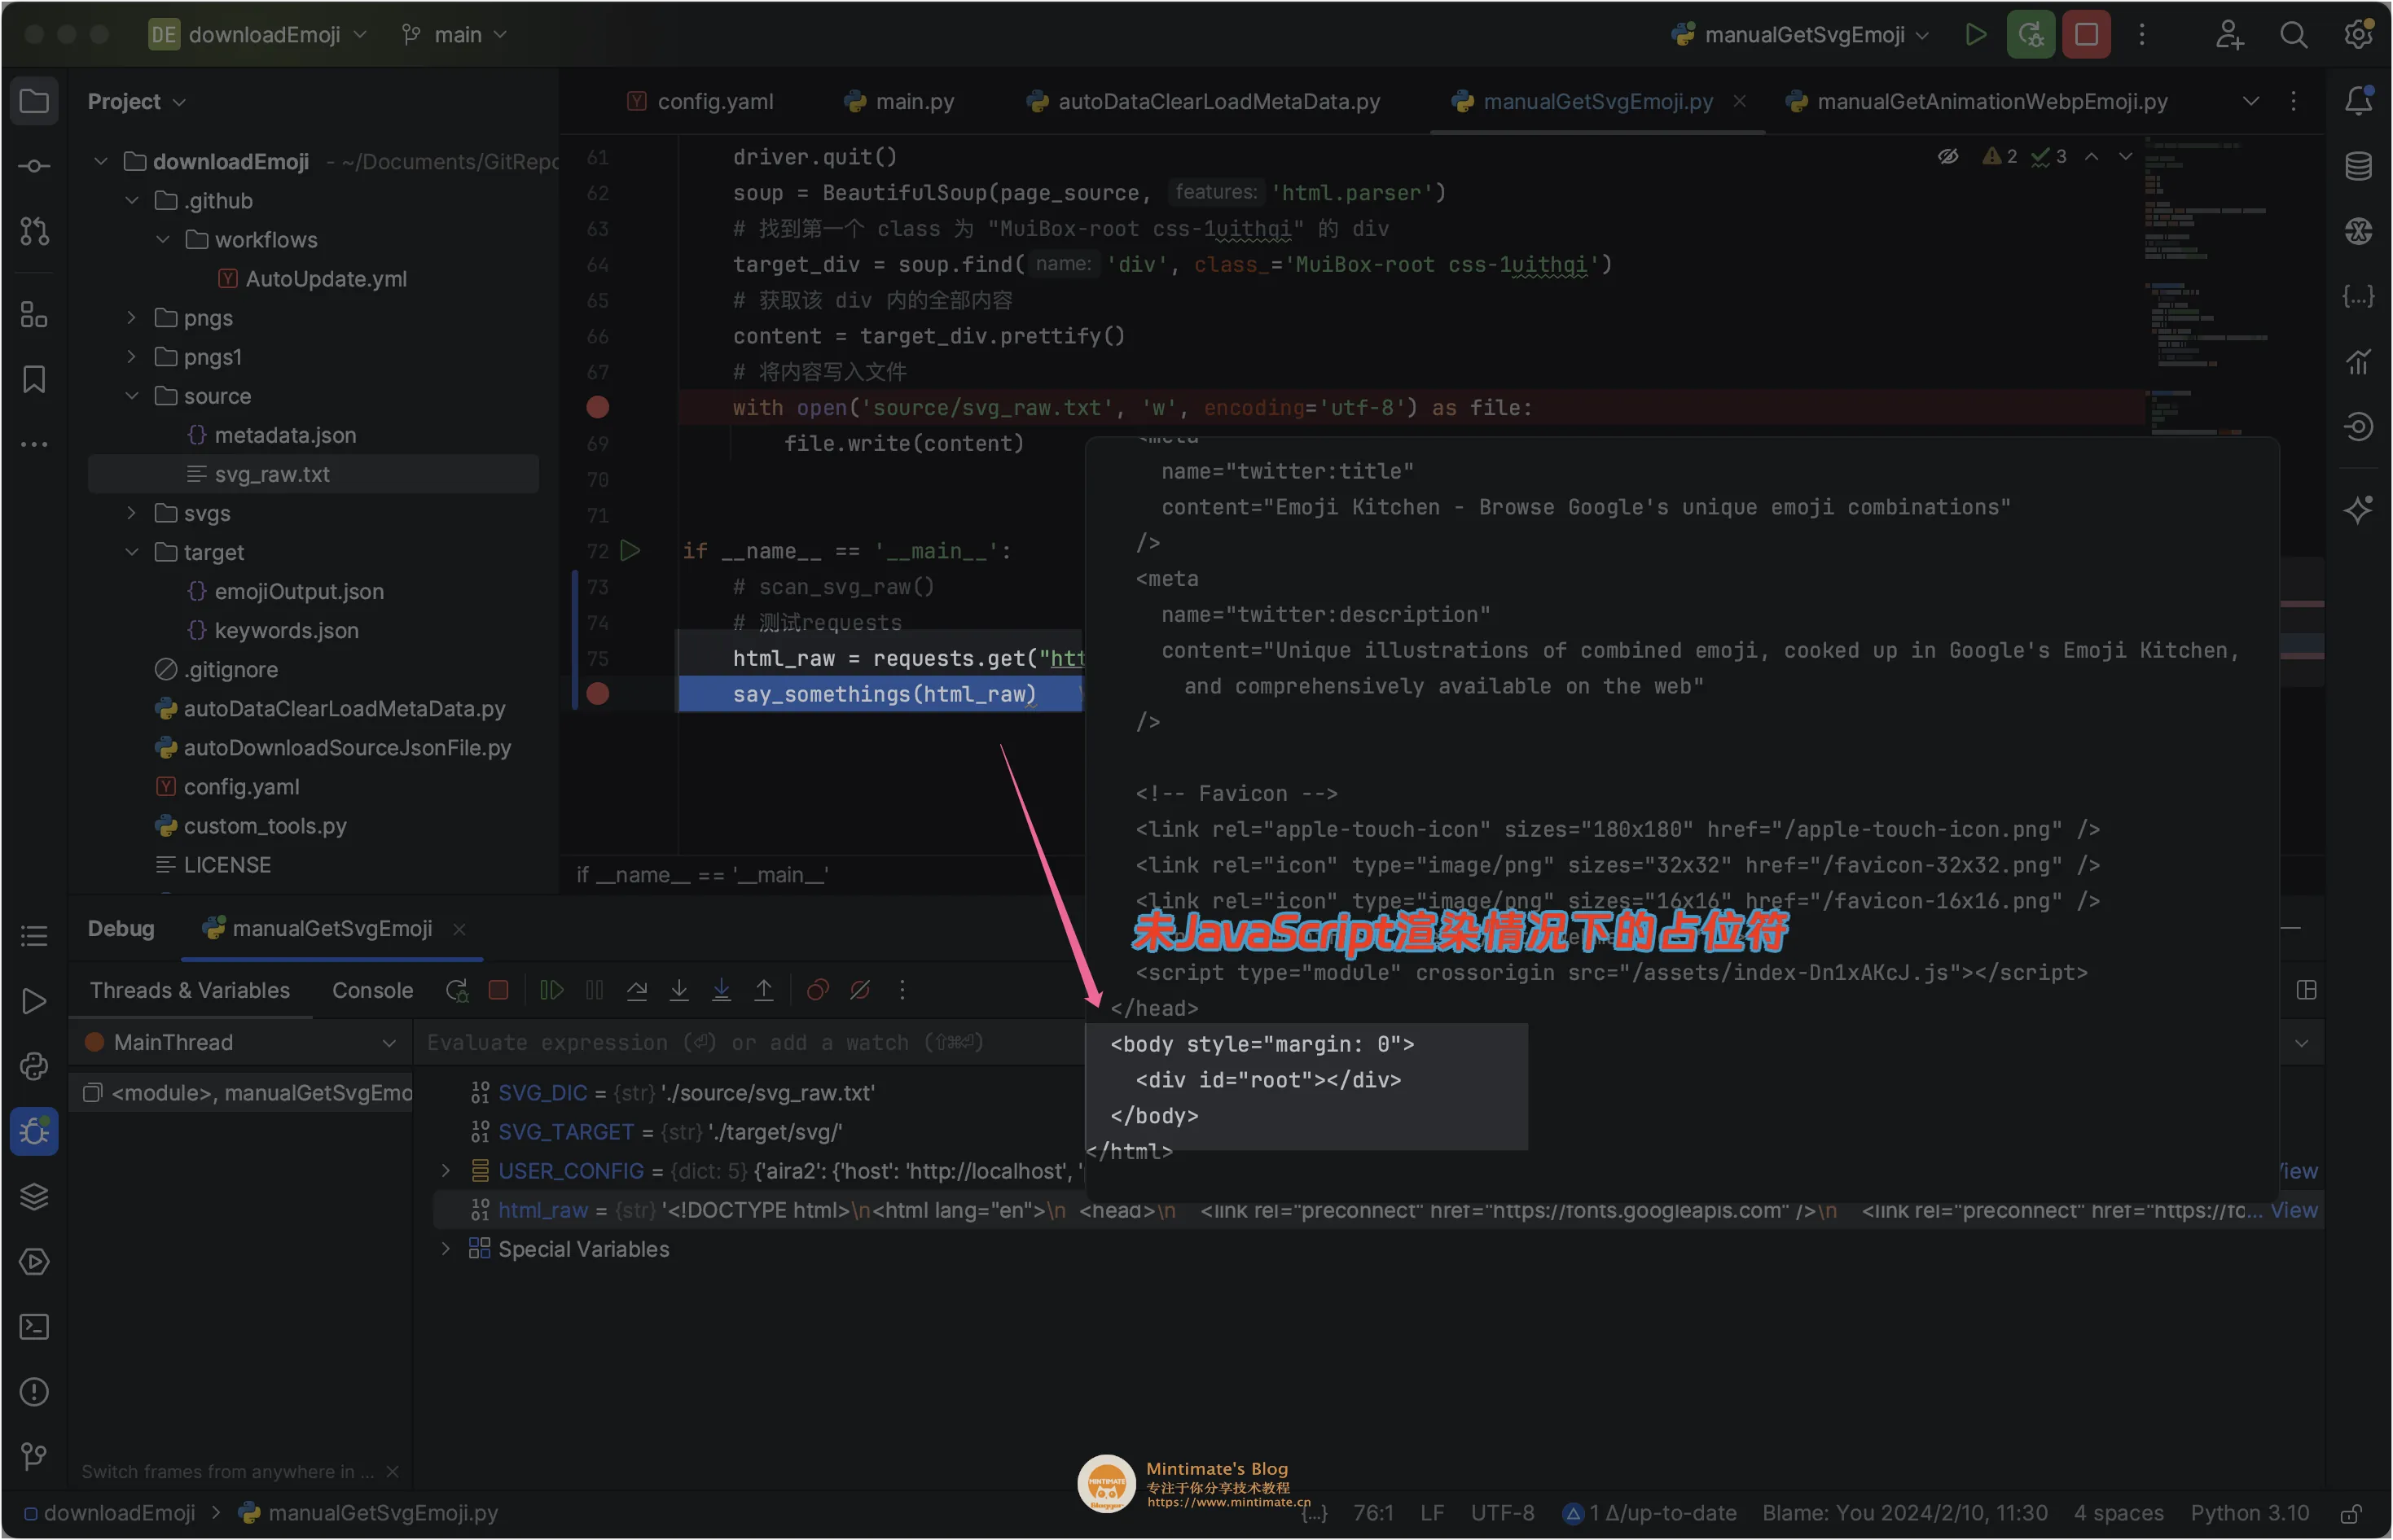The width and height of the screenshot is (2393, 1540).
Task: Open the Notifications bell icon
Action: click(x=2358, y=100)
